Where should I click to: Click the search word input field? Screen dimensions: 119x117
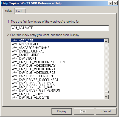click(60, 28)
